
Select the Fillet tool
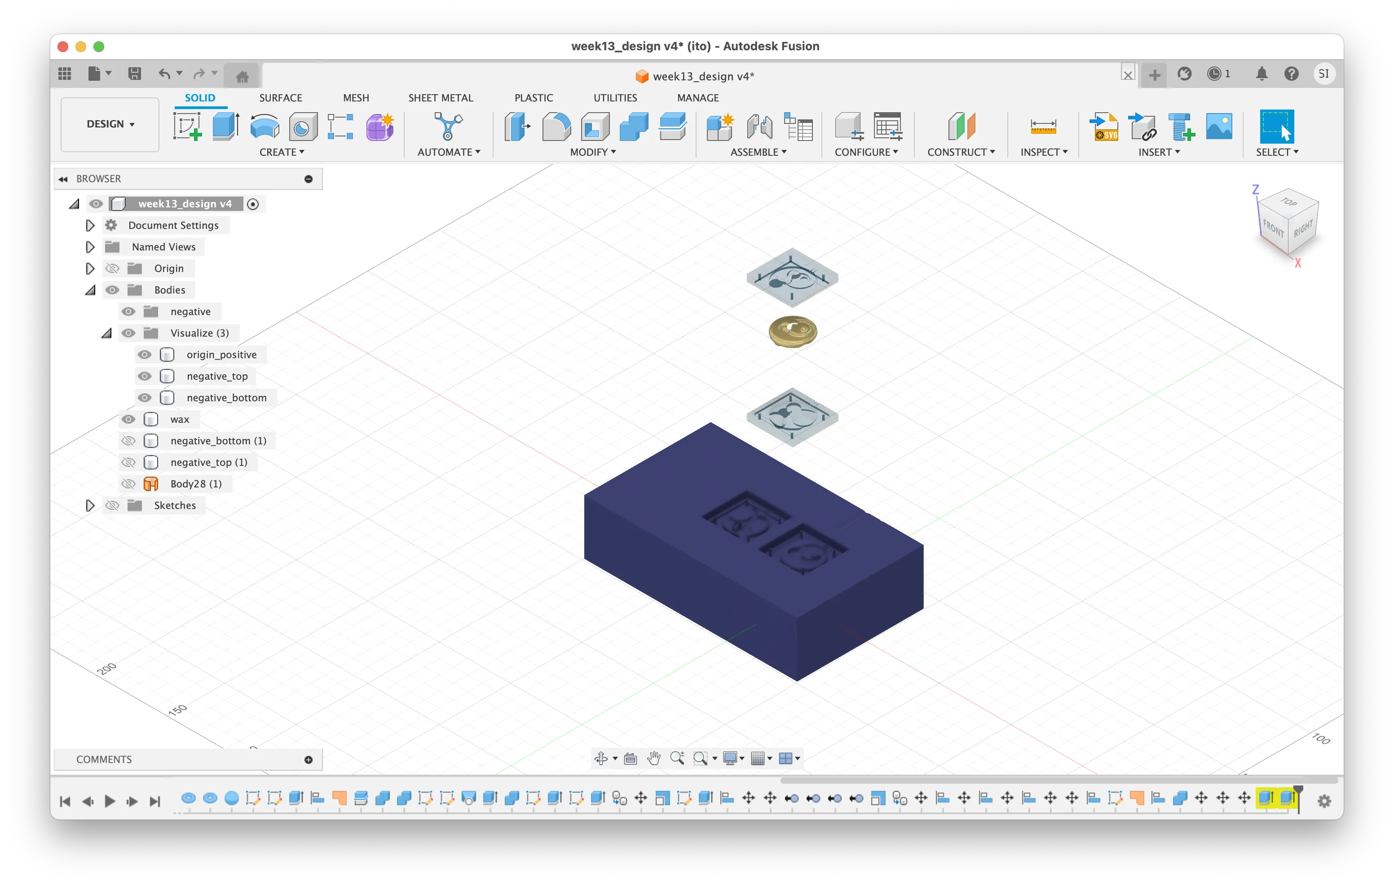coord(556,126)
